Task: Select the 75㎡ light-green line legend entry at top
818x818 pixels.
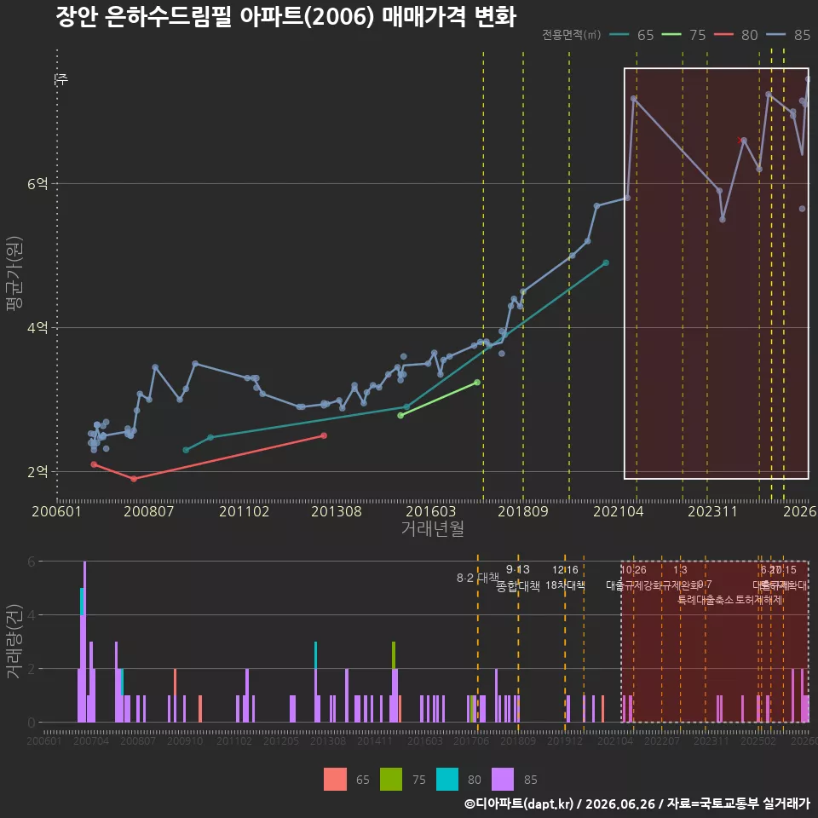Action: pyautogui.click(x=683, y=35)
